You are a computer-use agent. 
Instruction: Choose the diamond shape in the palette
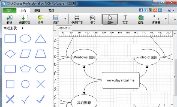(10, 53)
